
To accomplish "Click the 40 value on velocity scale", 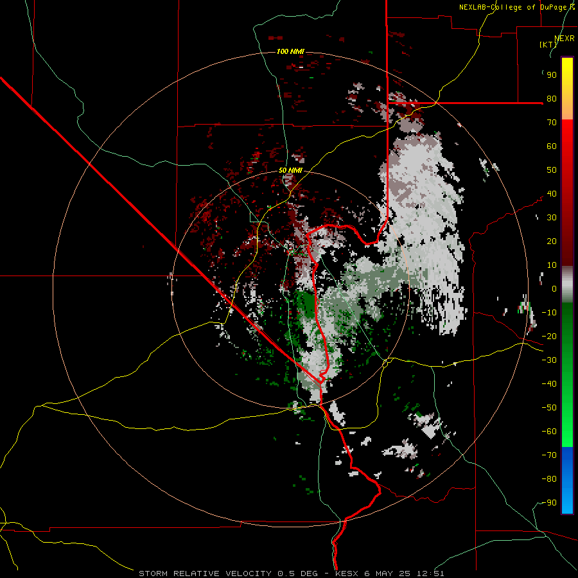I will pos(552,194).
